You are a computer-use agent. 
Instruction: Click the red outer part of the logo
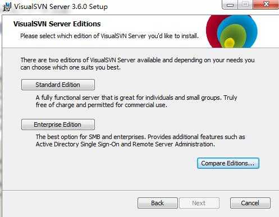pos(212,32)
